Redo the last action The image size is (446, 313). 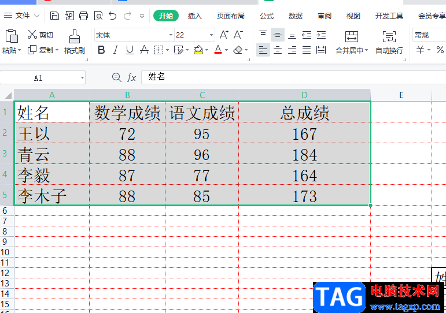click(127, 16)
